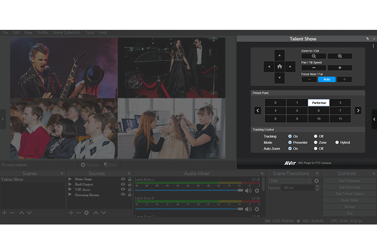Tilt camera up with the up arrow
The image size is (377, 251).
point(279,55)
